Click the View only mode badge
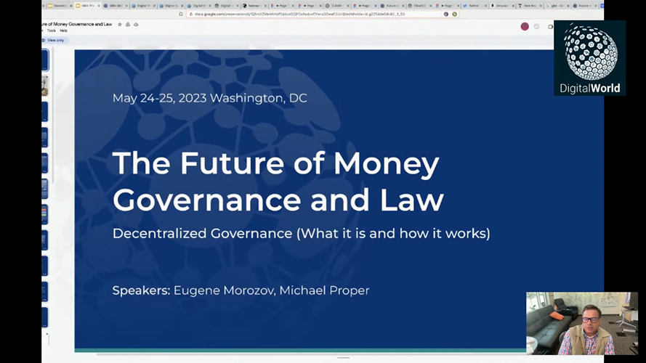The image size is (646, 363). (54, 40)
